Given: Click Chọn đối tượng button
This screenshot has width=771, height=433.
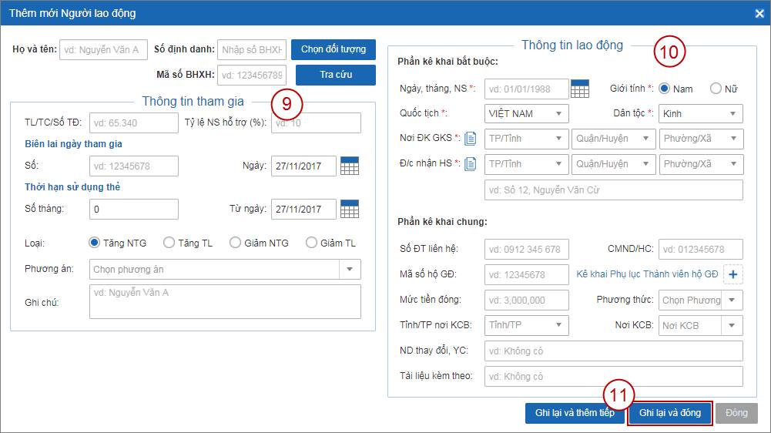Looking at the screenshot, I should 334,49.
